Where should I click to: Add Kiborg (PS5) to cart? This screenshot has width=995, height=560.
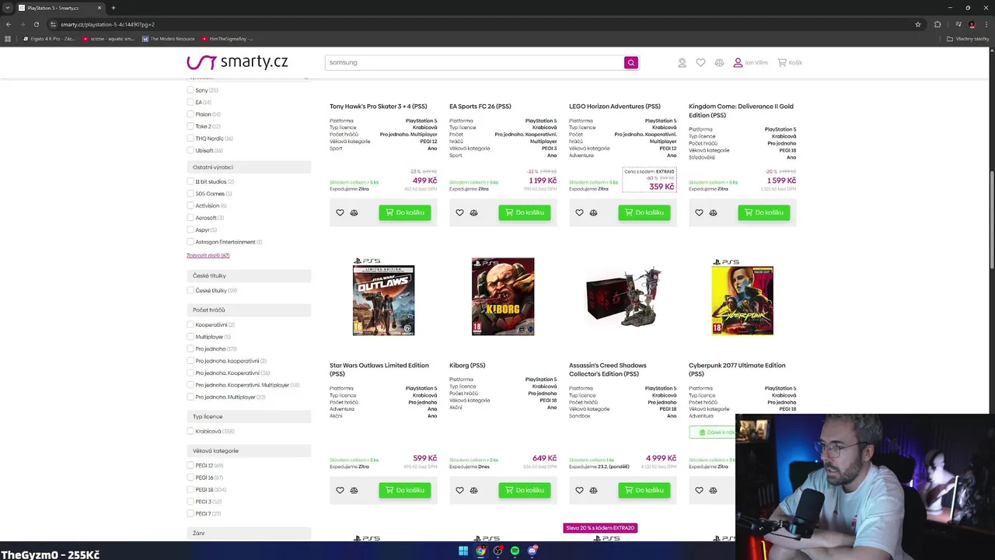(525, 490)
